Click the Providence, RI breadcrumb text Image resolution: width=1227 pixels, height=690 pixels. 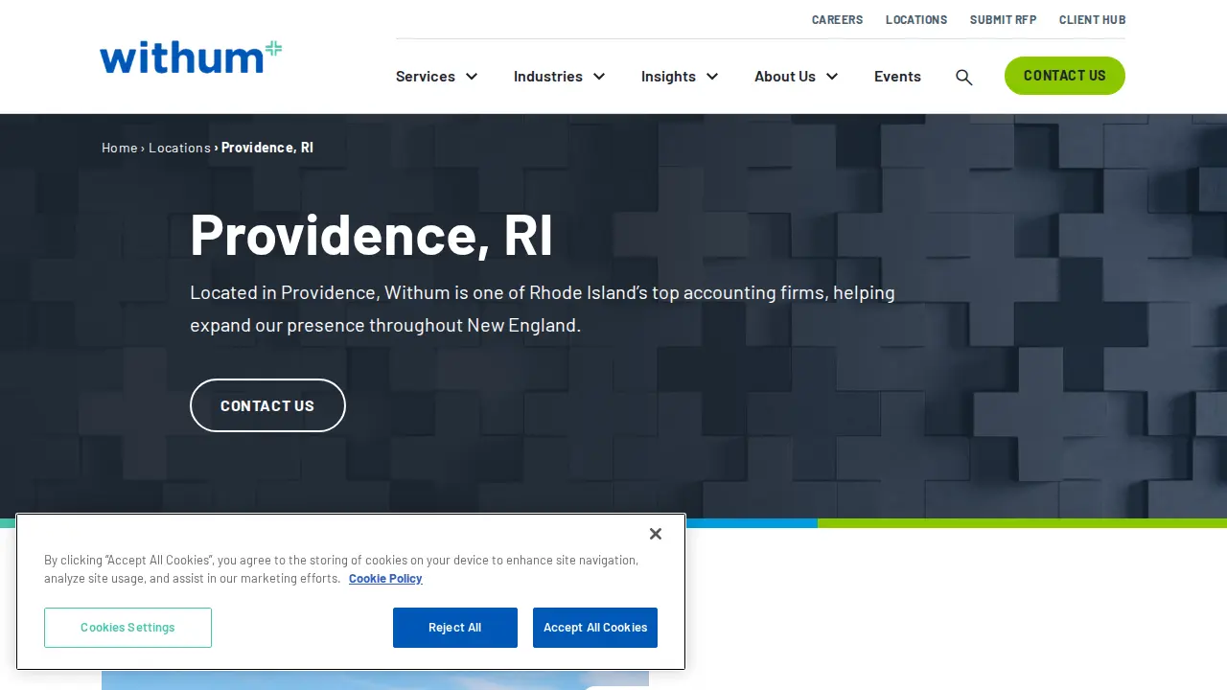(267, 148)
